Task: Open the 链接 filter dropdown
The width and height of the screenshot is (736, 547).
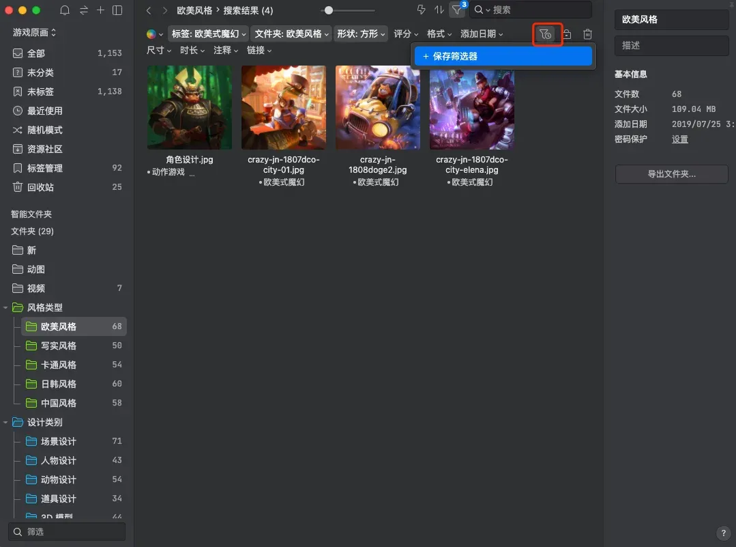Action: coord(259,51)
